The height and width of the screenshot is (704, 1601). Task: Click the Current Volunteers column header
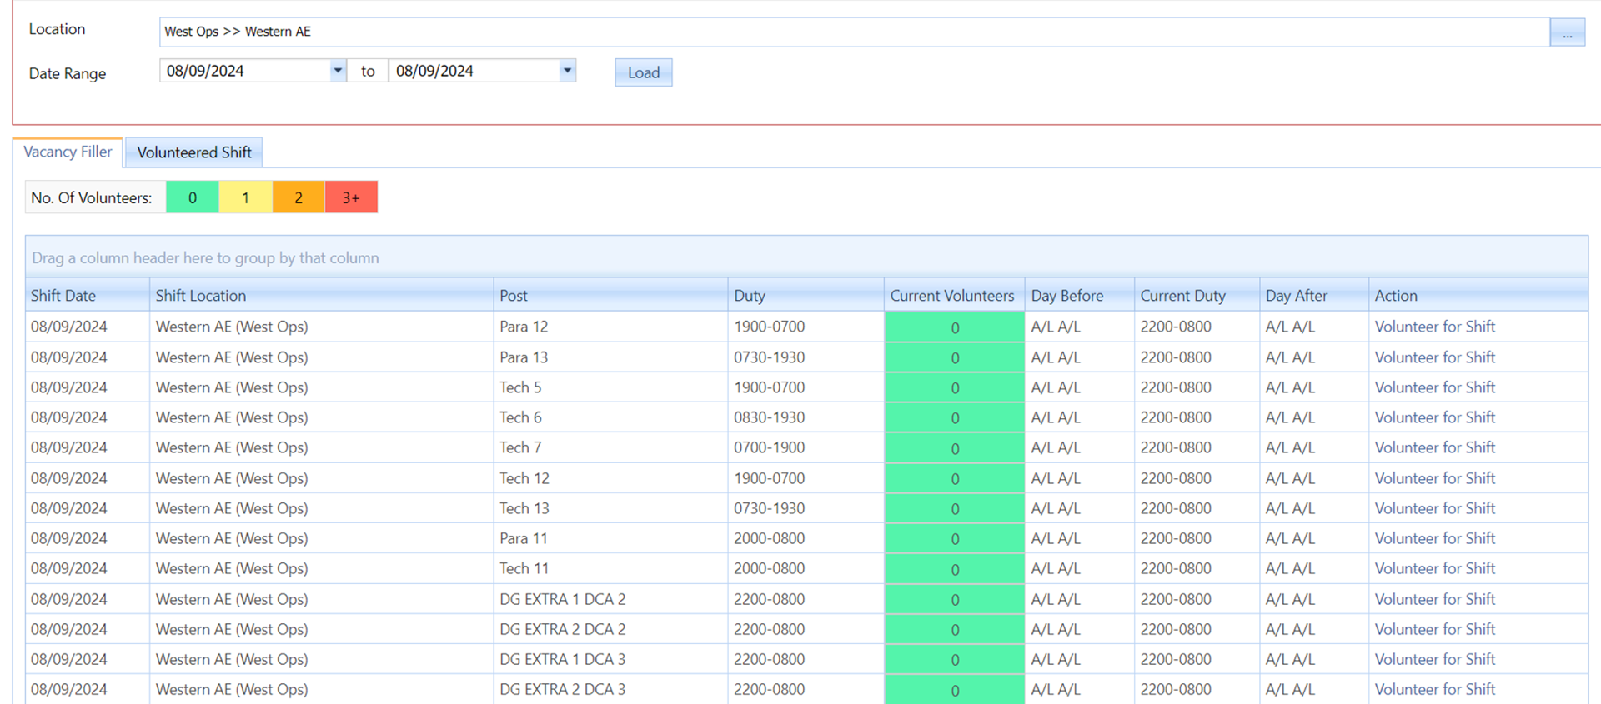coord(951,296)
